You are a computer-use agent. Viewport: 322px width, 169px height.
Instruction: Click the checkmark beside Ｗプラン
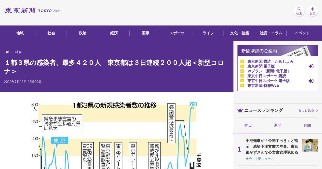click(x=242, y=71)
